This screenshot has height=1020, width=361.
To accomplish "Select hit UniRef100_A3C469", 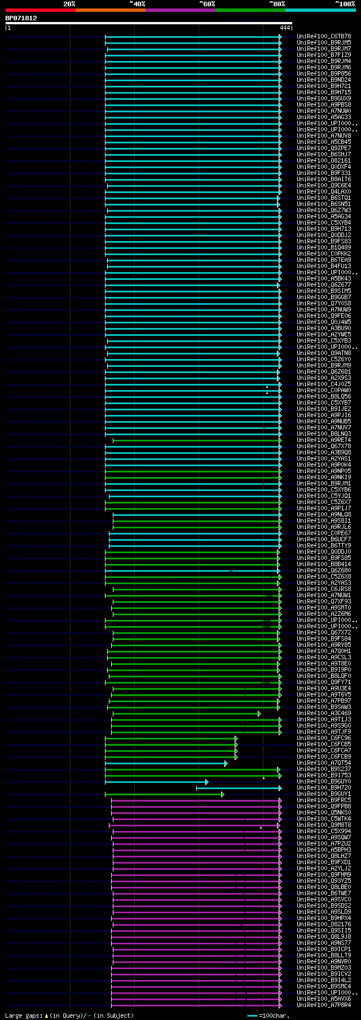I will 324,713.
